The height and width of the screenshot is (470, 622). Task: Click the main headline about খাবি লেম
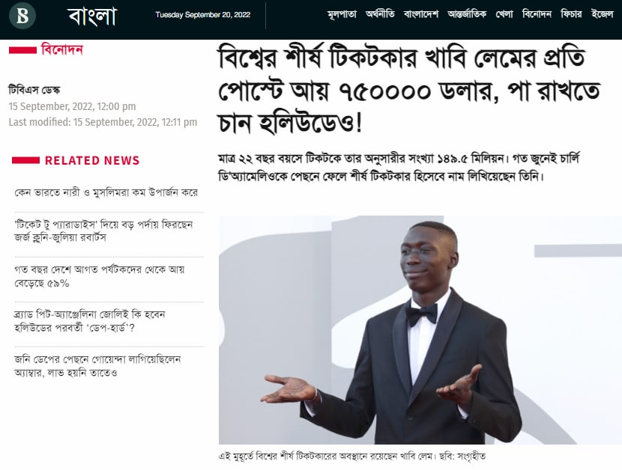(408, 91)
